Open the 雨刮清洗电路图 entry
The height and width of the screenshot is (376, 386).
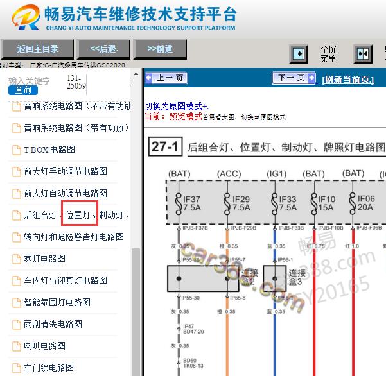53,324
